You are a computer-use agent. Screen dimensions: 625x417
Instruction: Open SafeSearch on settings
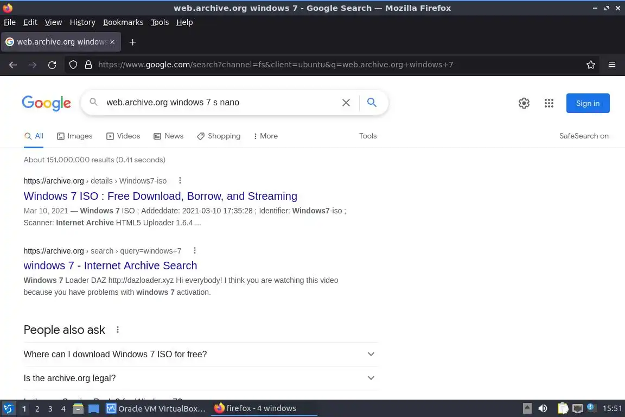[x=584, y=136]
